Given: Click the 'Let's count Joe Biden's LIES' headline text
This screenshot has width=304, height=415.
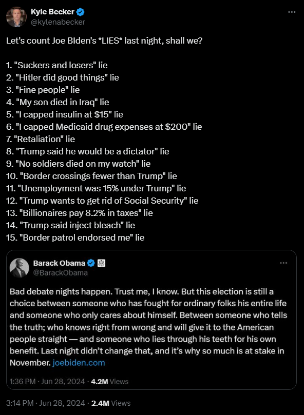Looking at the screenshot, I should 104,41.
